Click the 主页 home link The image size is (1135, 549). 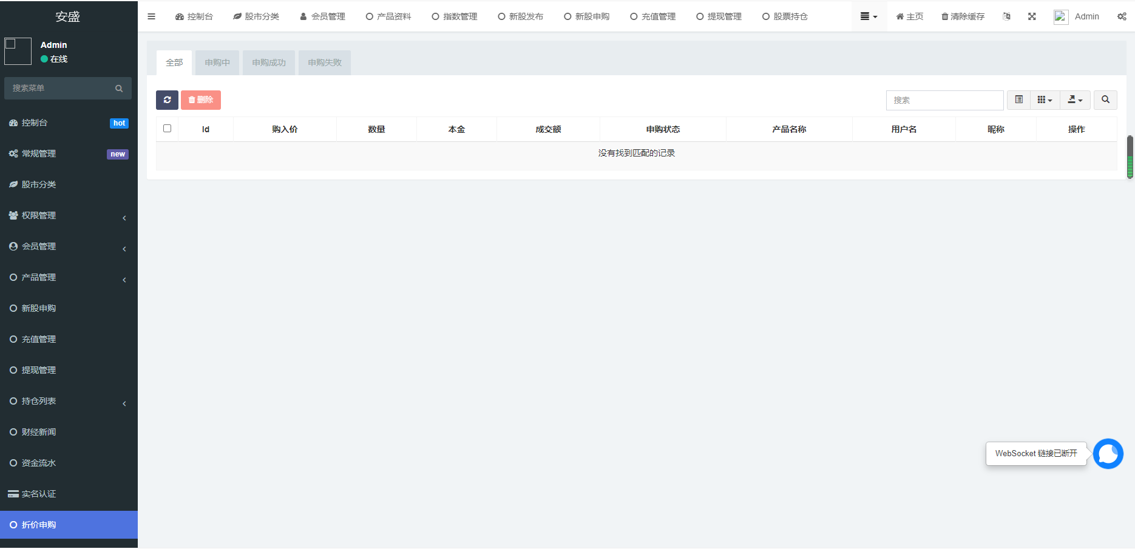coord(909,16)
